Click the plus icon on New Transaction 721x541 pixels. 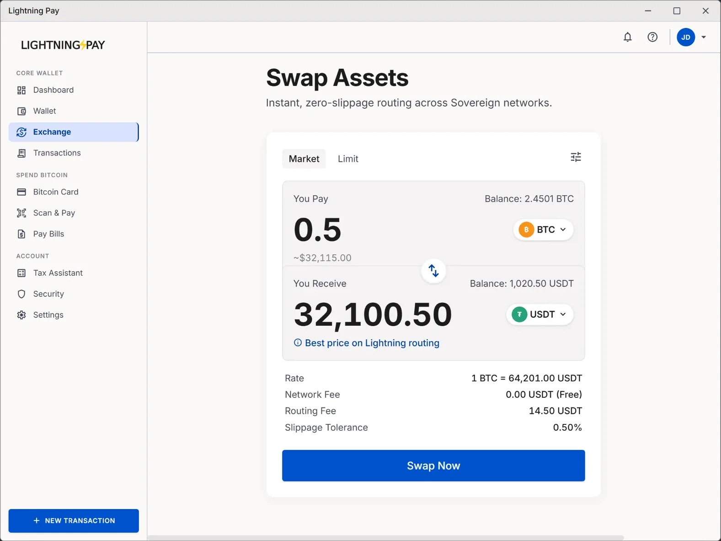37,521
